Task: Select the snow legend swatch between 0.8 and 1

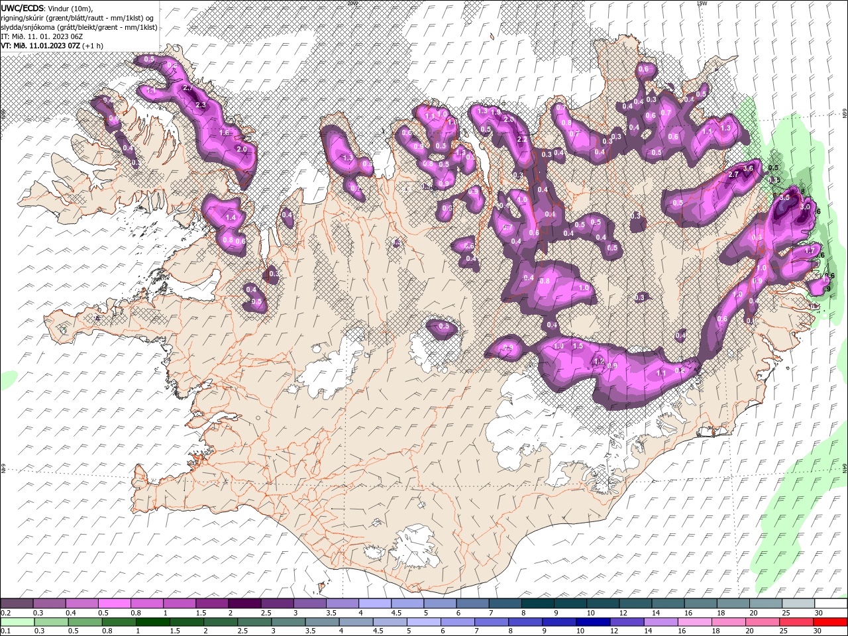Action: point(147,604)
